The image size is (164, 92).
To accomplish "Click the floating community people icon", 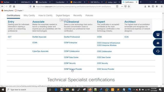I will 158,43.
